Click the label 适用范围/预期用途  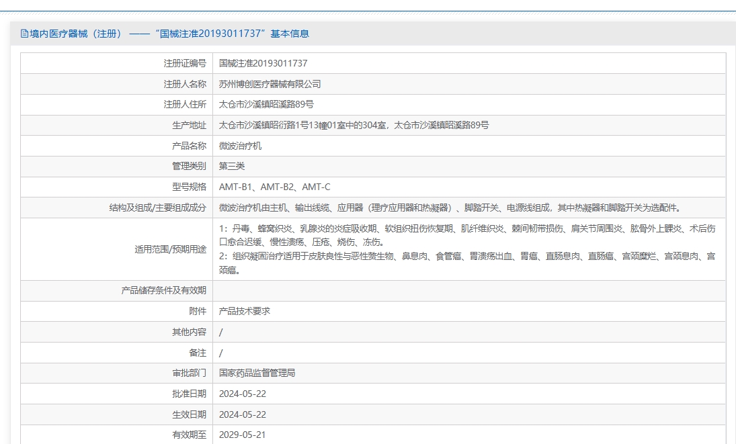[170, 249]
